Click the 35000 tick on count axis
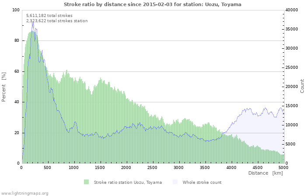306x196 pixels. point(292,29)
